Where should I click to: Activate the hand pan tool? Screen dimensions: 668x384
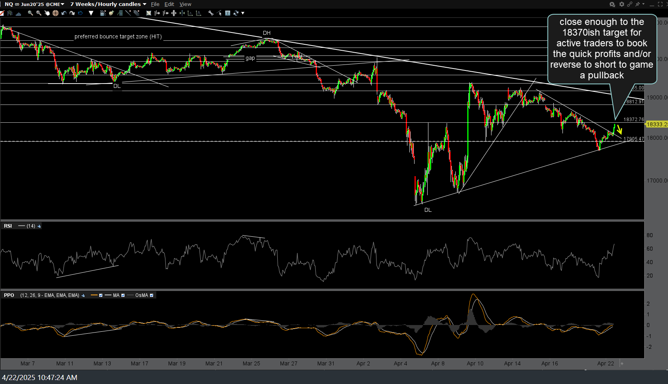(x=47, y=13)
